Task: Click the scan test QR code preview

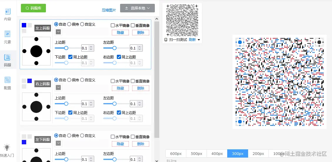Action: tap(182, 20)
